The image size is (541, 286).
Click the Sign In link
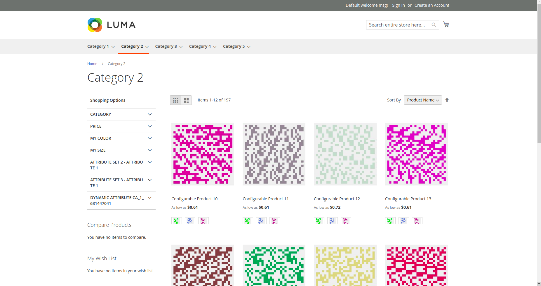click(x=399, y=5)
